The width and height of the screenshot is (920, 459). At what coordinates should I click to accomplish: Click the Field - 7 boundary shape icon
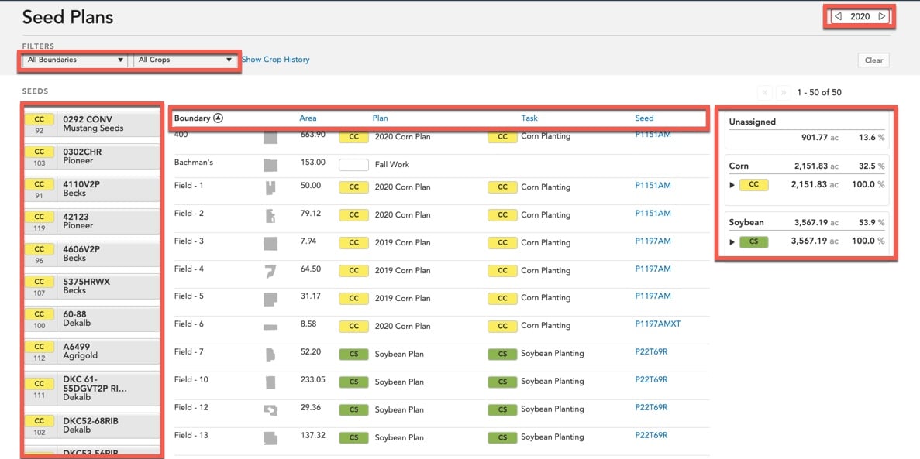coord(270,355)
